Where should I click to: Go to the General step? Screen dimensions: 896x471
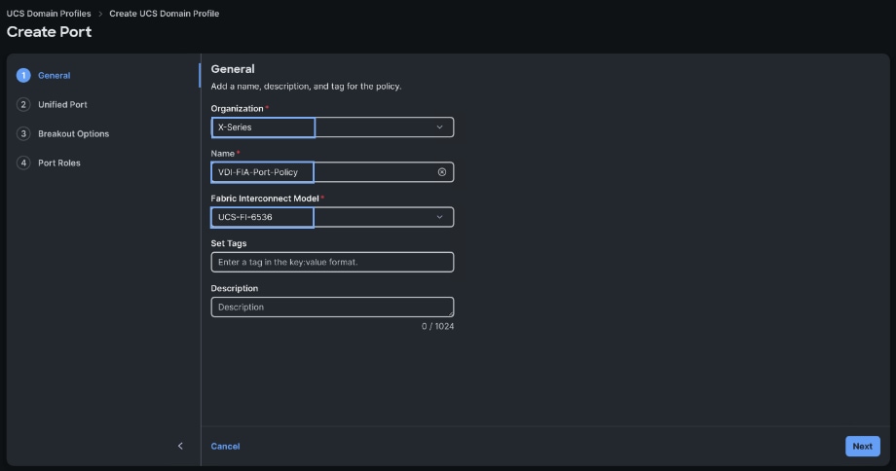55,75
